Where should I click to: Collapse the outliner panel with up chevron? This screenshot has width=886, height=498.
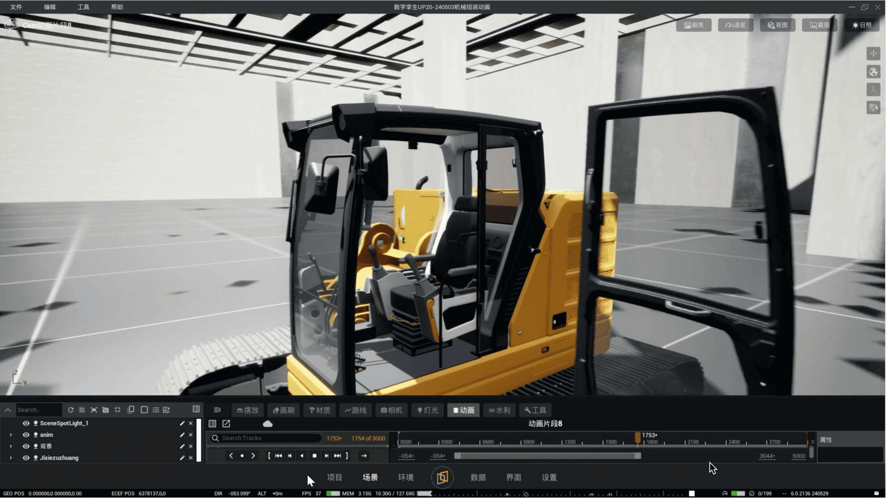pyautogui.click(x=8, y=410)
